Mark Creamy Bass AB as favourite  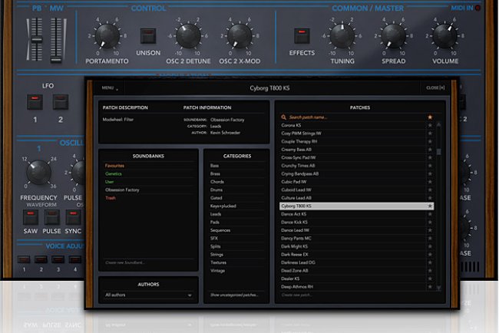(430, 150)
